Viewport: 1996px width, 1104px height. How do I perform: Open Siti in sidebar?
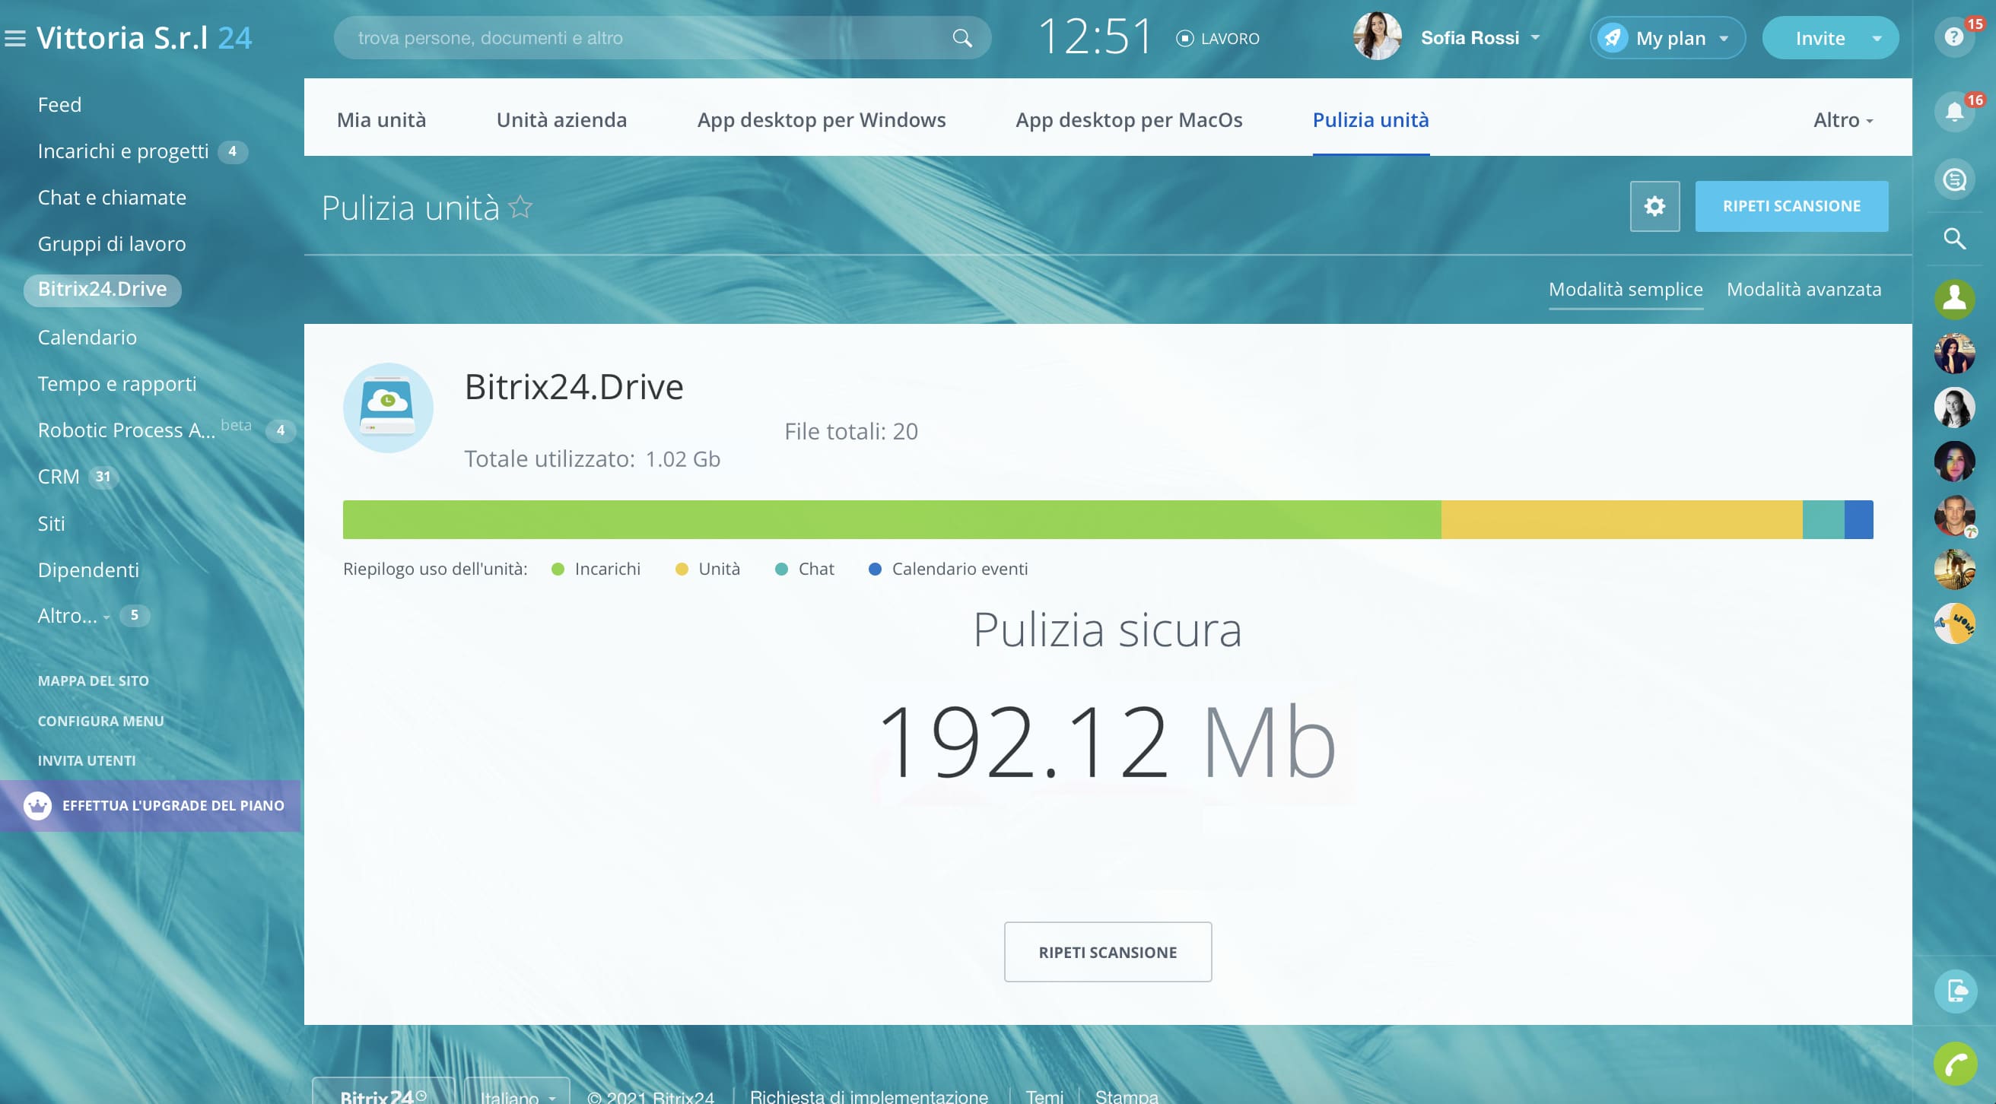click(51, 524)
